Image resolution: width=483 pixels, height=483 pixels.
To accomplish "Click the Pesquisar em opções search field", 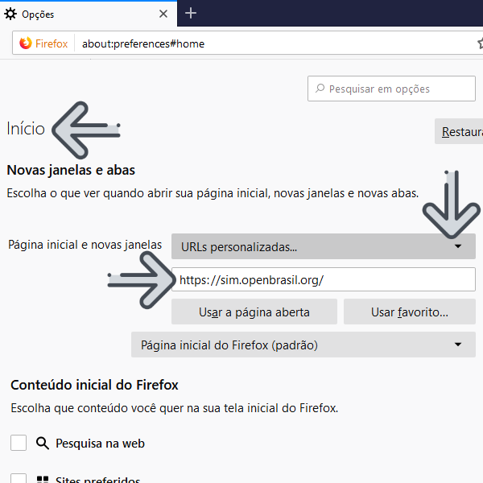I will [x=391, y=89].
